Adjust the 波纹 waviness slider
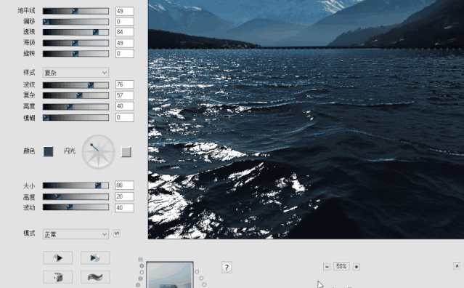 (76, 85)
